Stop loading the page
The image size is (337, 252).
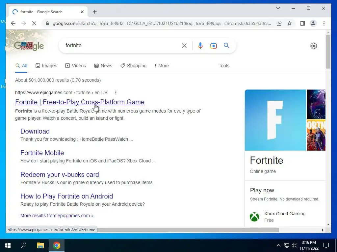pos(34,23)
